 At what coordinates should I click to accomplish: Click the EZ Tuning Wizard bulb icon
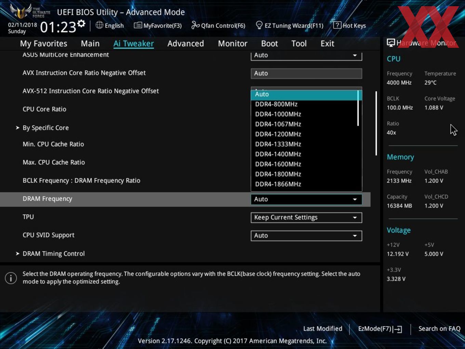(x=259, y=25)
